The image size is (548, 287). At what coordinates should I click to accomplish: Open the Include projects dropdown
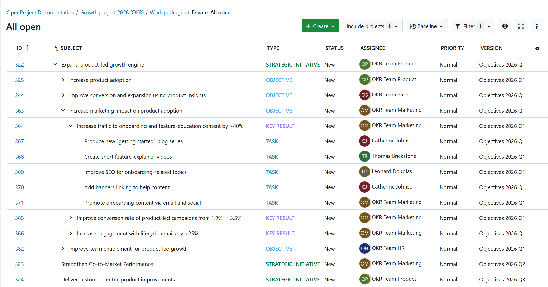372,26
